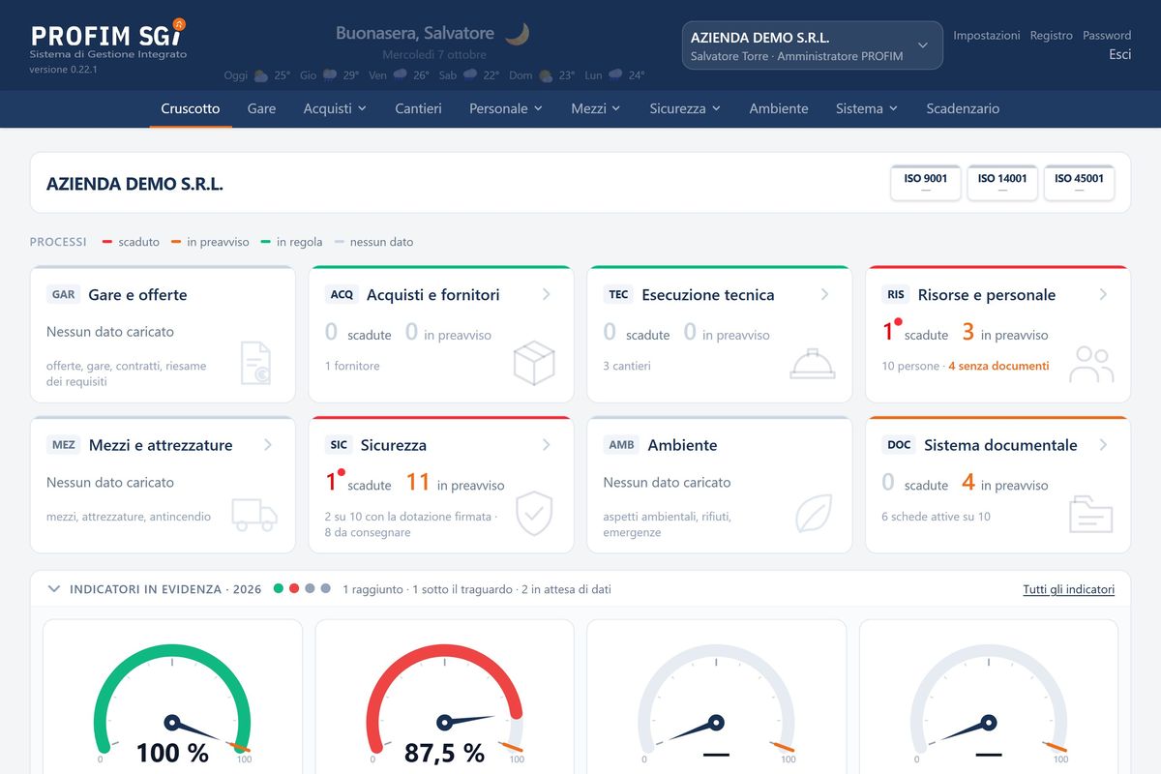
Task: Expand the Personale menu
Action: coord(506,108)
